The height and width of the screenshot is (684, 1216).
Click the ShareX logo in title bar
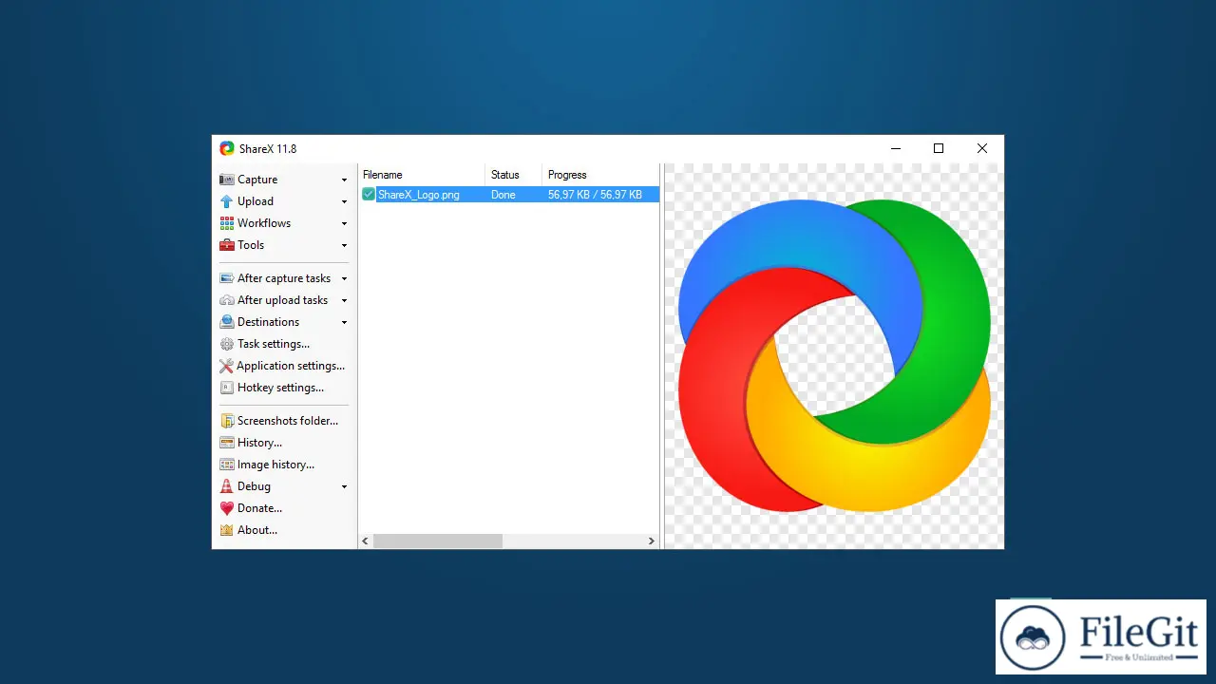pyautogui.click(x=226, y=148)
